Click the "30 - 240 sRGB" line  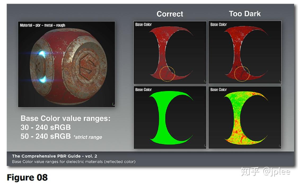(x=46, y=127)
